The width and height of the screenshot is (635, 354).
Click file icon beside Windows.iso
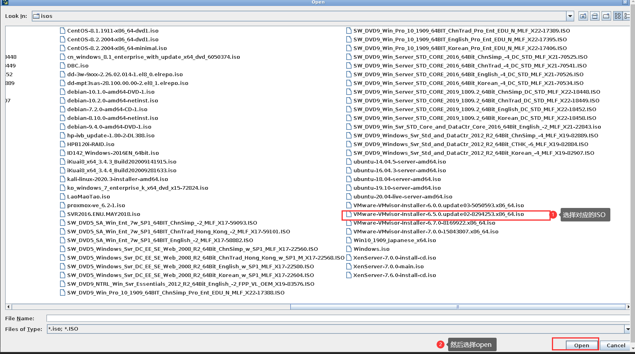tap(349, 249)
